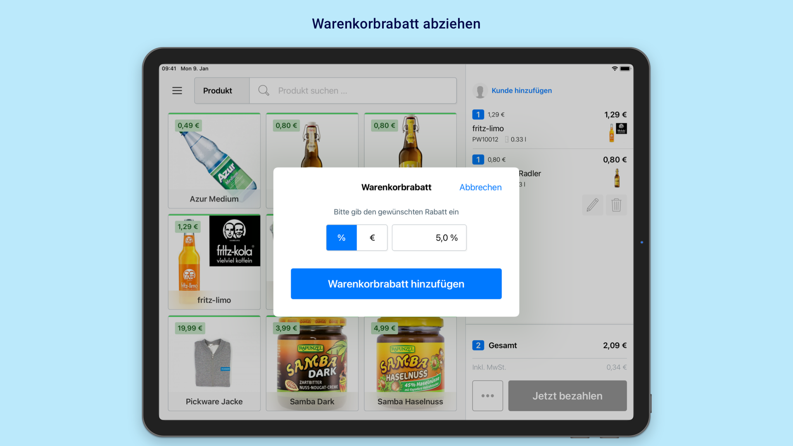Select the fritz-limo product tile
Viewport: 793px width, 446px height.
coord(214,262)
